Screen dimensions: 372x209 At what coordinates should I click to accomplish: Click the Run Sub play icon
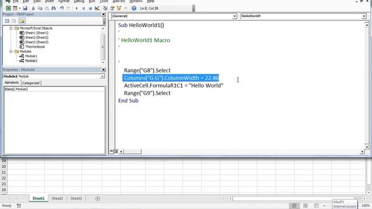pyautogui.click(x=77, y=8)
